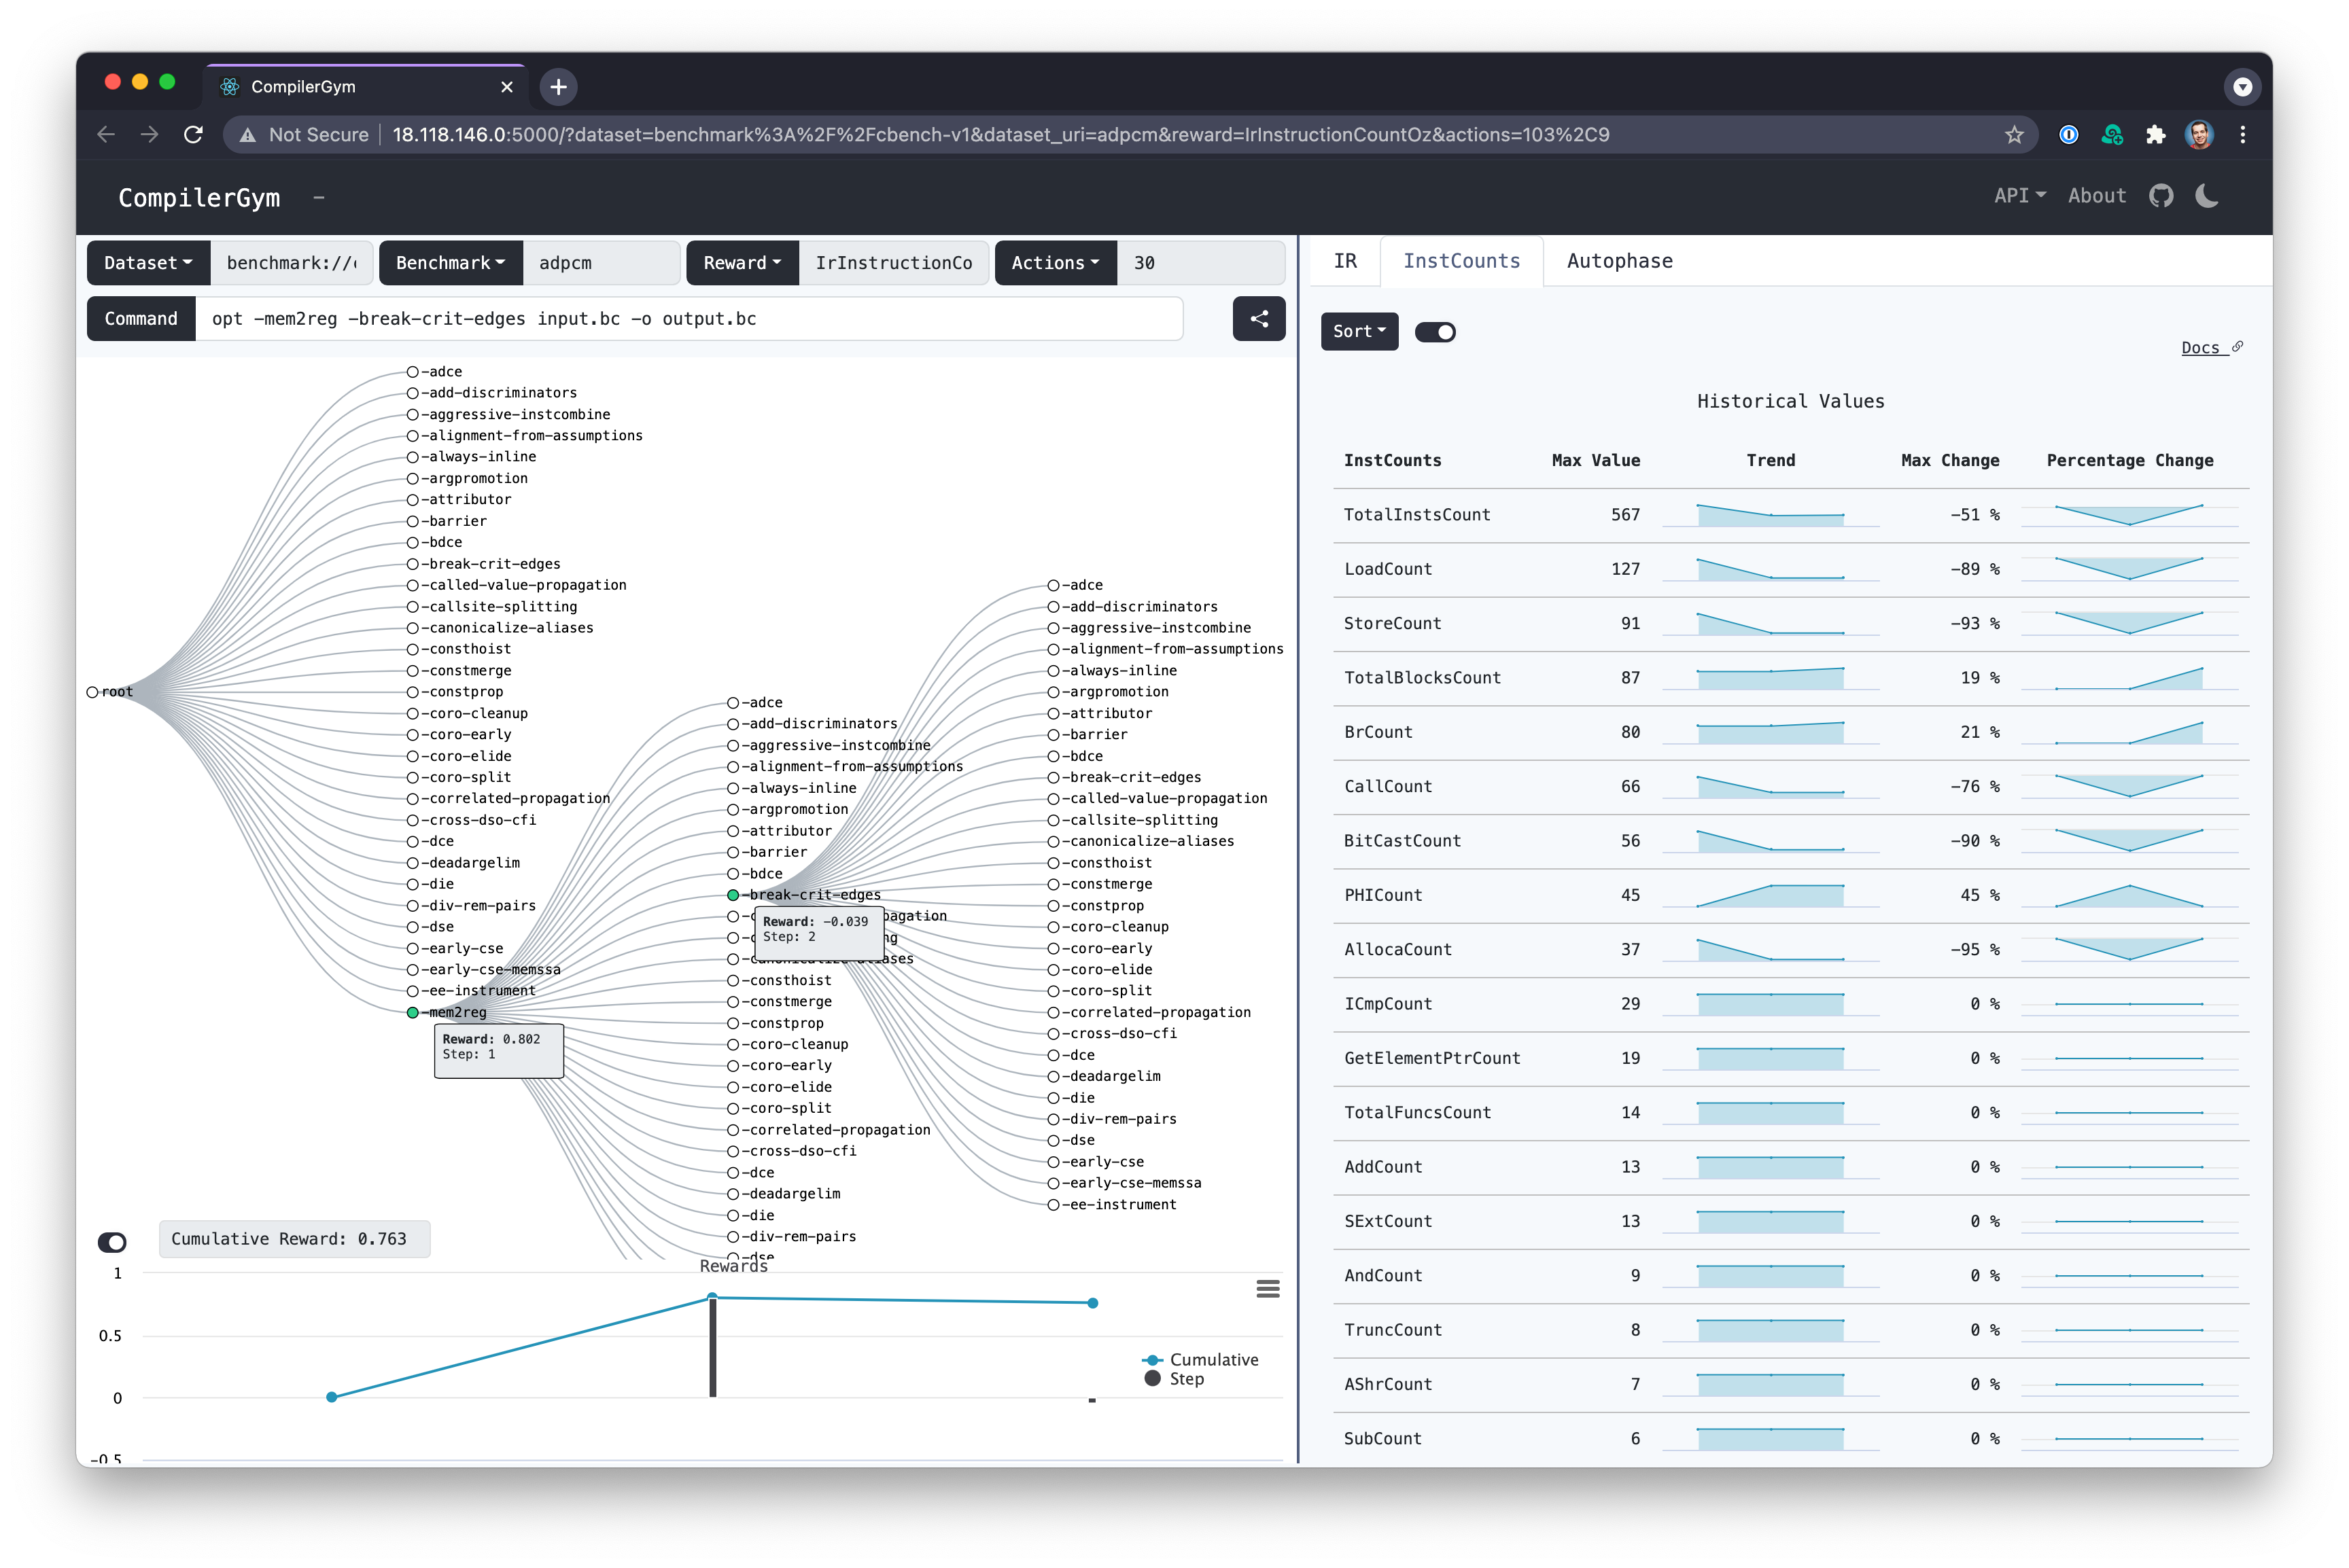This screenshot has width=2349, height=1568.
Task: Open the GitHub repository icon
Action: [x=2161, y=196]
